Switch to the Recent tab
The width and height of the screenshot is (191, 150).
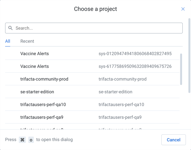(27, 41)
